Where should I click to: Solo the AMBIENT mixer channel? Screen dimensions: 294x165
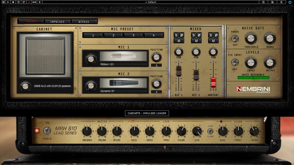coord(210,35)
